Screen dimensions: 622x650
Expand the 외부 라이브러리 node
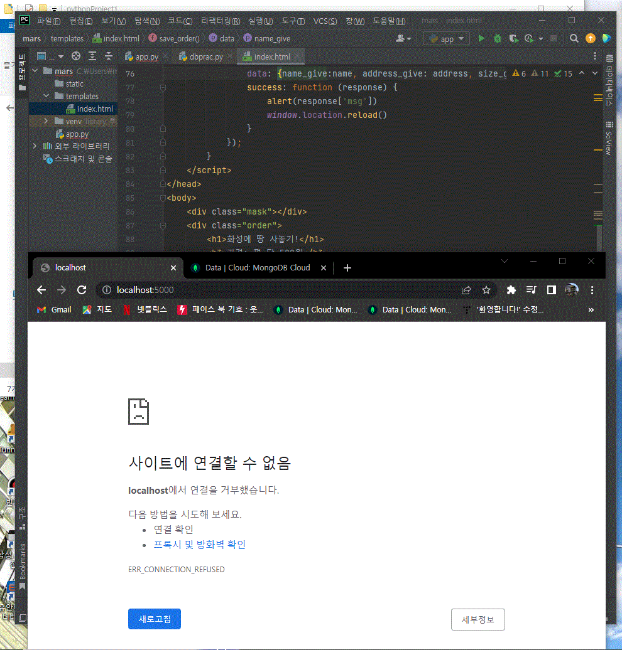[35, 146]
